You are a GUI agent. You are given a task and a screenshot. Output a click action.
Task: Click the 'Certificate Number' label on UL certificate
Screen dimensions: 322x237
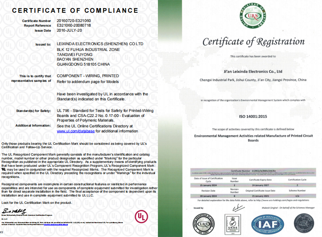tap(36, 21)
